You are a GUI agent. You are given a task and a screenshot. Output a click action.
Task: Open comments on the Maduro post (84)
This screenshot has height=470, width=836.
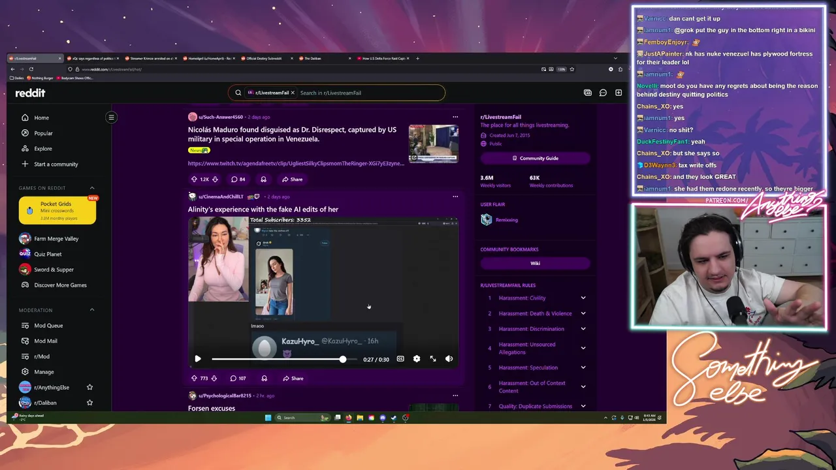238,180
